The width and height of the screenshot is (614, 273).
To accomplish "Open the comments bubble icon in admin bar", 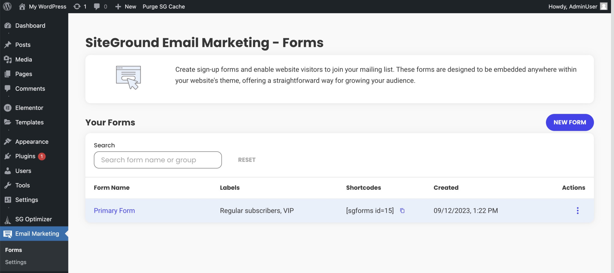I will point(97,7).
